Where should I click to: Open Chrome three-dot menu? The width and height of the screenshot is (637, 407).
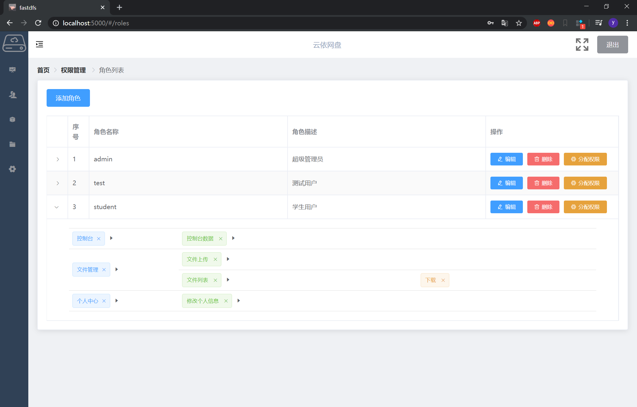point(627,23)
